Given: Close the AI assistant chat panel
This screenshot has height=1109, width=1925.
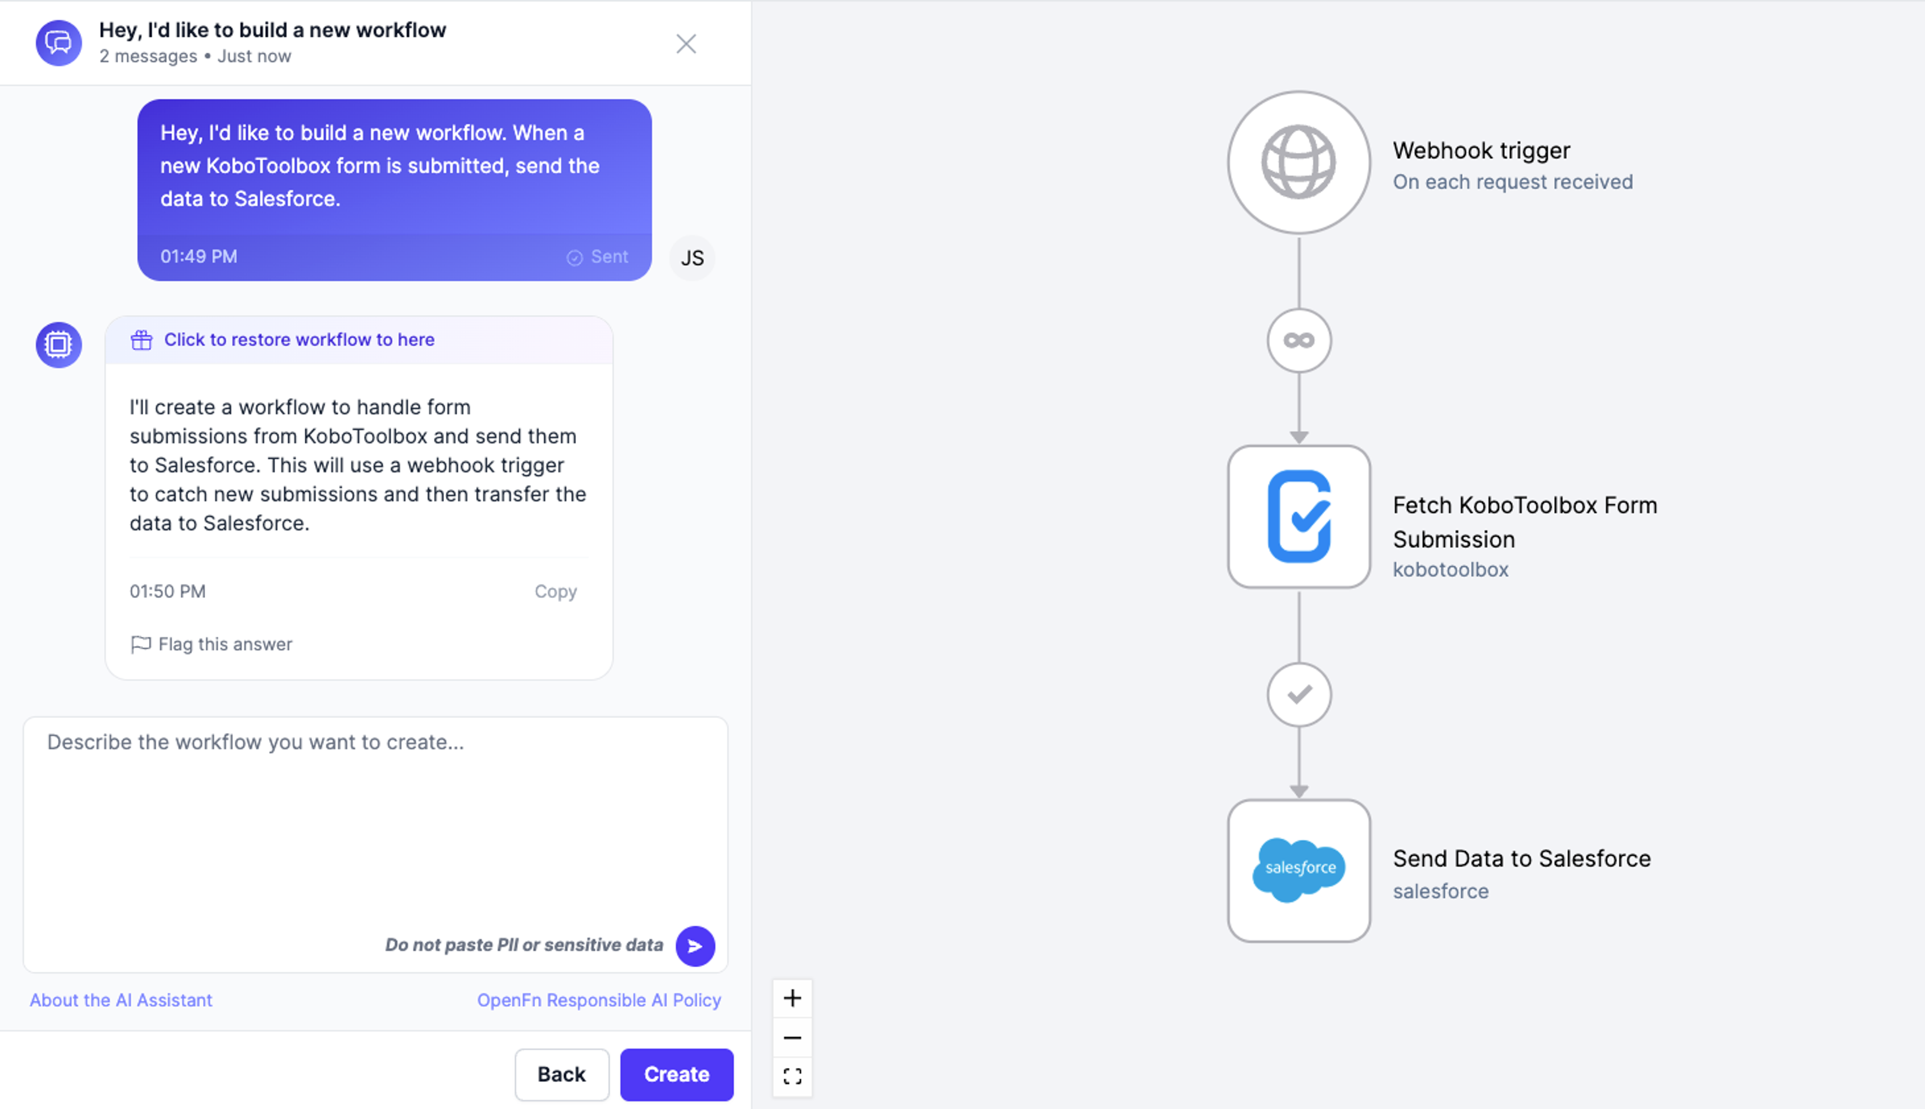Looking at the screenshot, I should tap(686, 44).
